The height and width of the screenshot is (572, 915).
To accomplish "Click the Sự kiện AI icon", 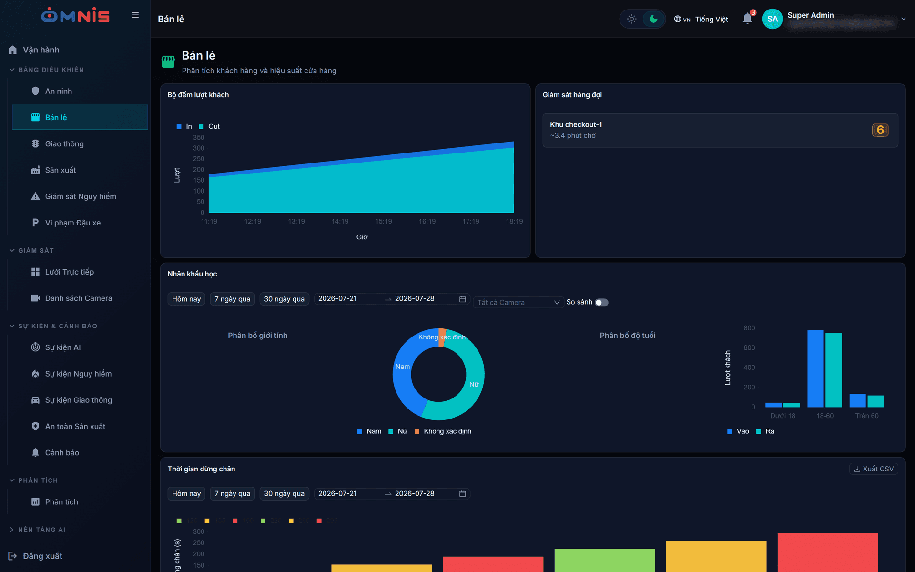I will (35, 347).
